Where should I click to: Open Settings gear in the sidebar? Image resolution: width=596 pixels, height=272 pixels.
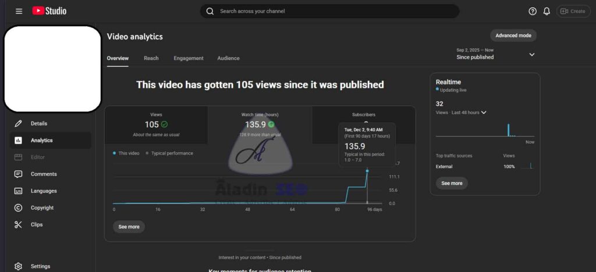pos(19,266)
